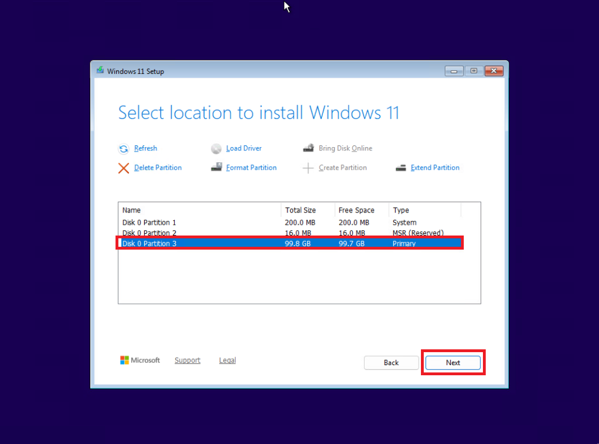Viewport: 599px width, 444px height.
Task: Open the Legal link
Action: 227,360
